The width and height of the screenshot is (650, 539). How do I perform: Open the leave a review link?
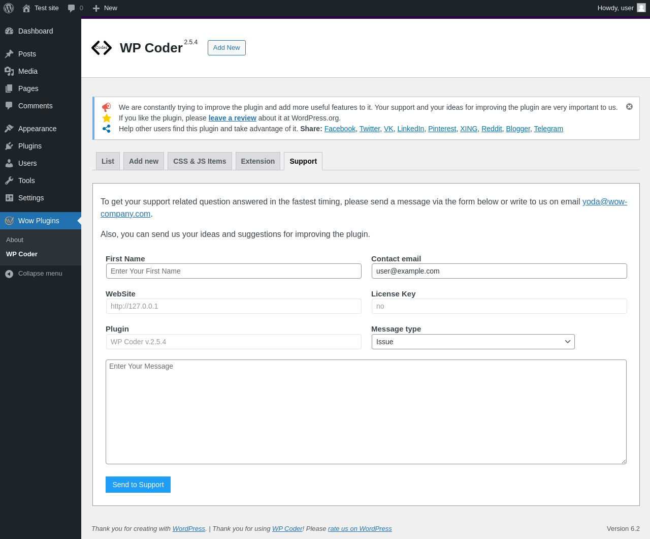tap(233, 118)
